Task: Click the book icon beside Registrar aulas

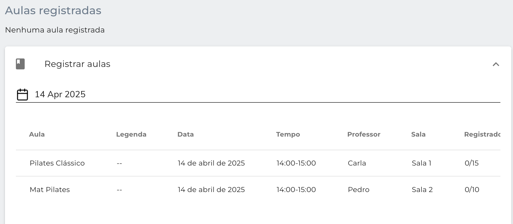Action: point(20,64)
